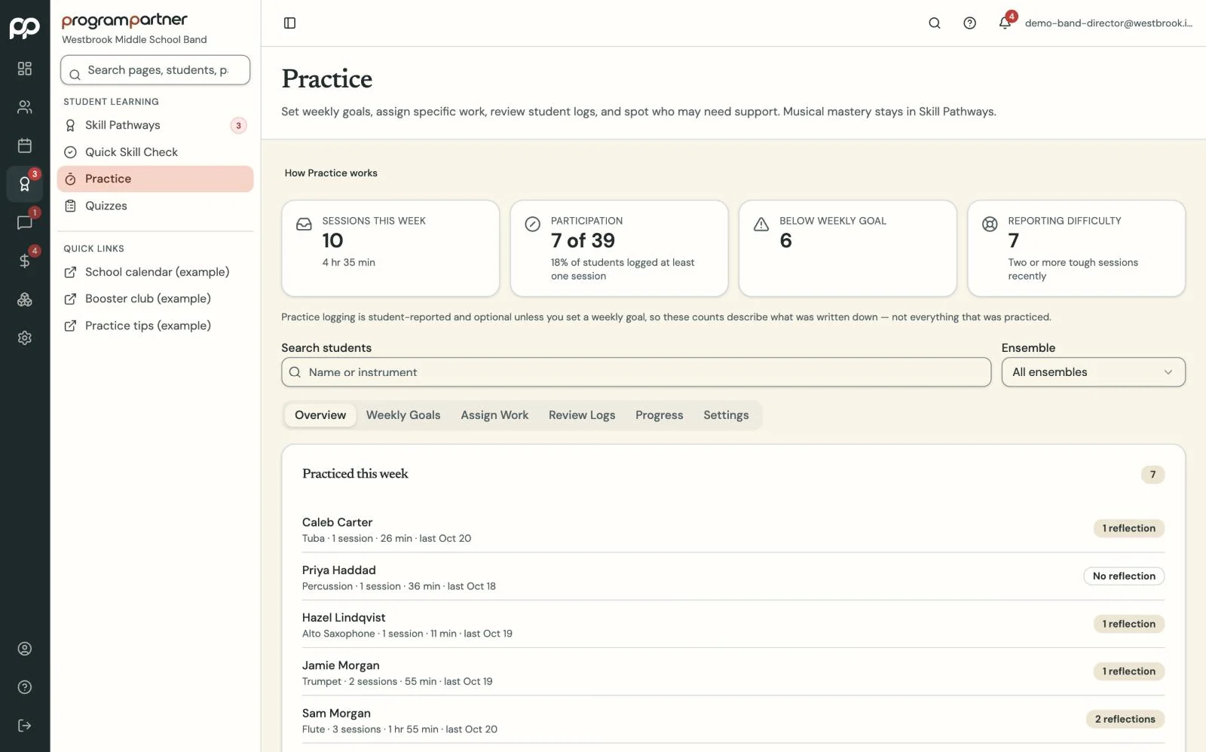Viewport: 1206px width, 752px height.
Task: Open the Participation 7 of 39 card
Action: (619, 249)
